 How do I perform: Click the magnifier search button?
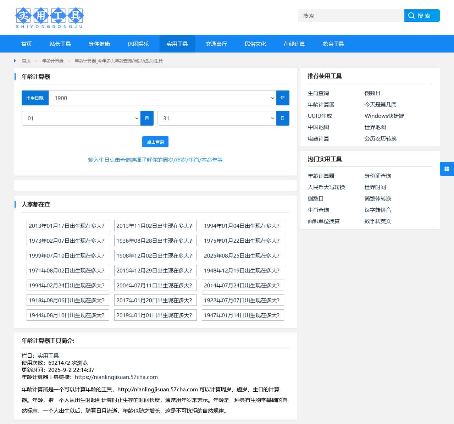(x=422, y=16)
